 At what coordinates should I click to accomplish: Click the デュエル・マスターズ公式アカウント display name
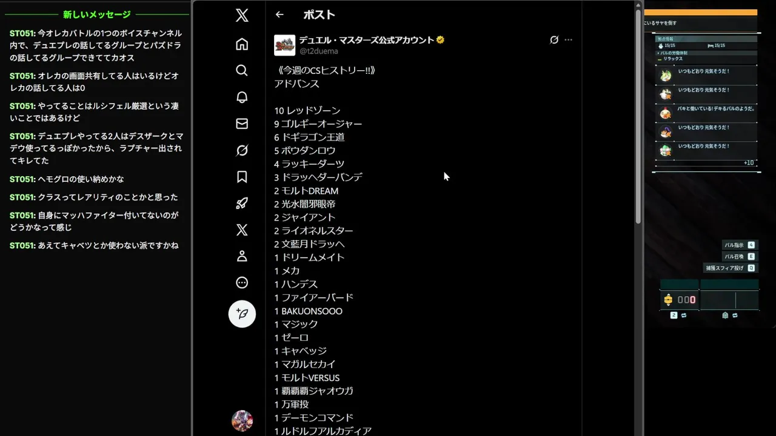(367, 40)
